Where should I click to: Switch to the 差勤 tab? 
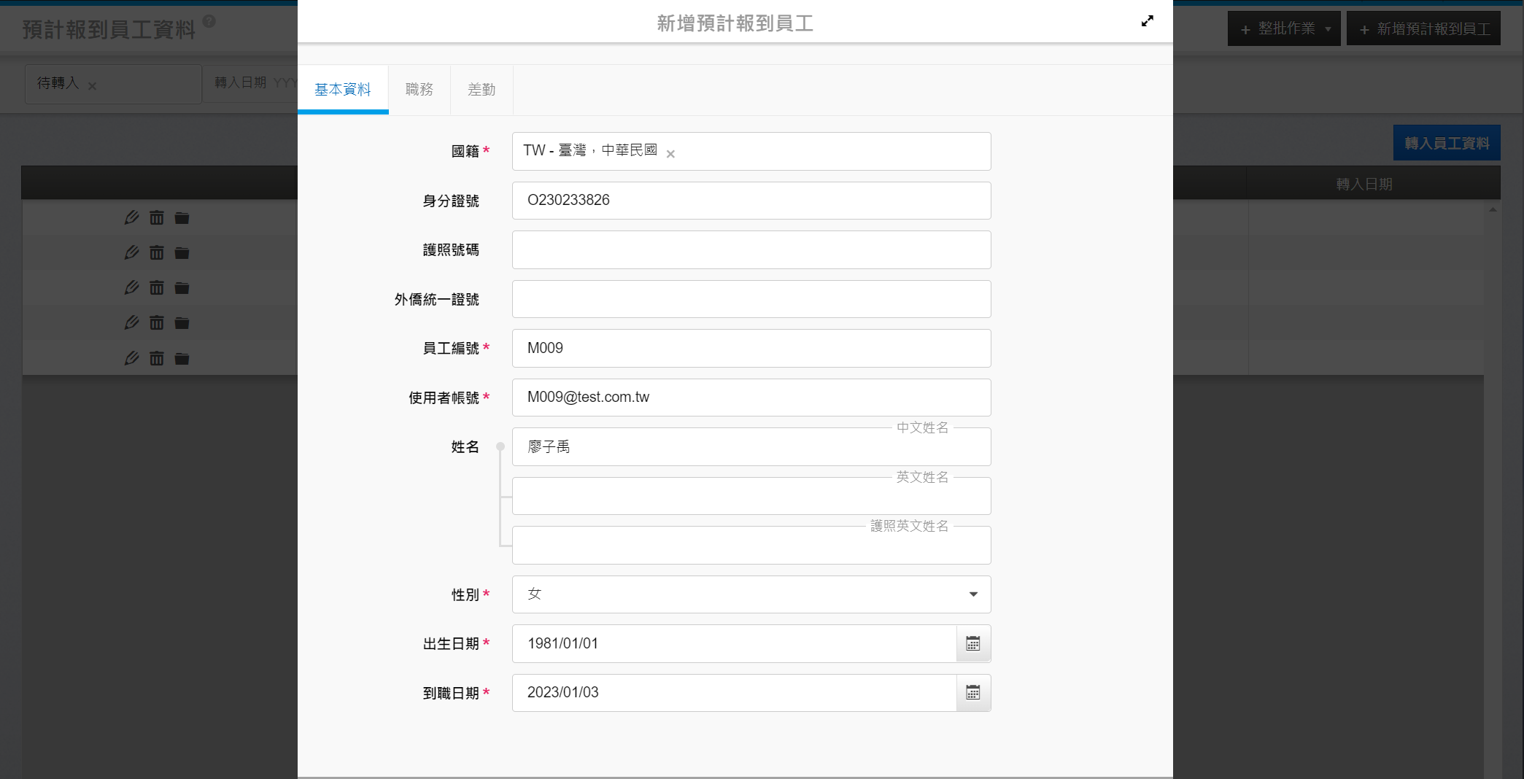pyautogui.click(x=481, y=90)
